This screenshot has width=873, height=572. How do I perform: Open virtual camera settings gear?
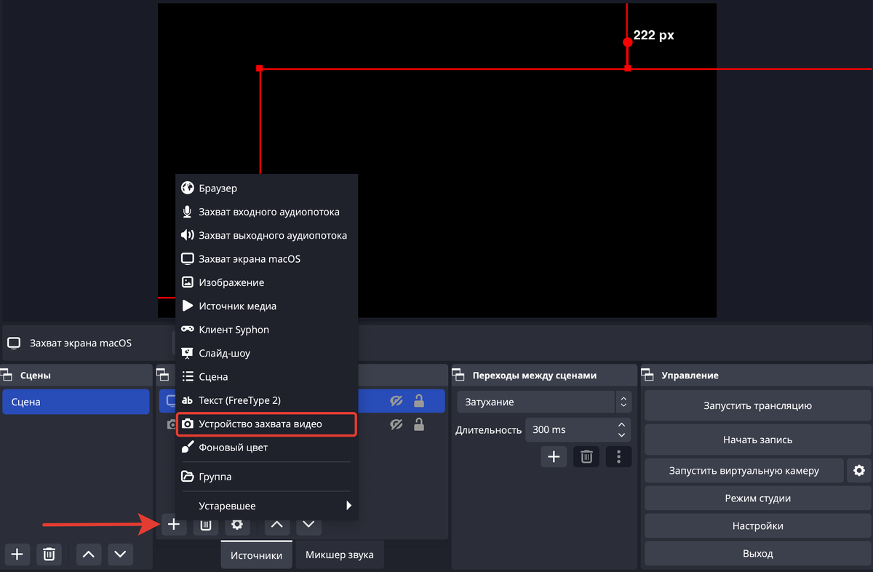coord(858,471)
